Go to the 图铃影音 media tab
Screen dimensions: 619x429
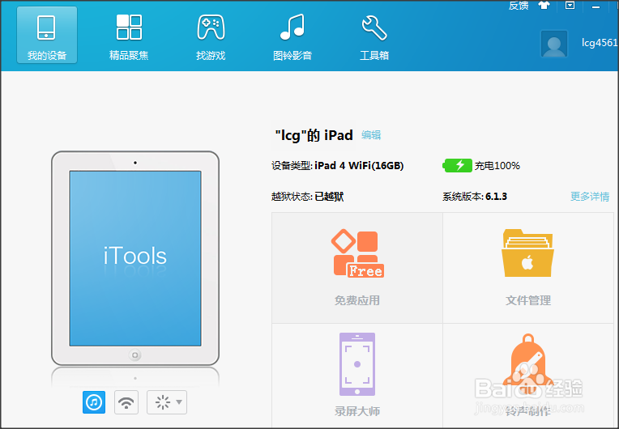292,37
